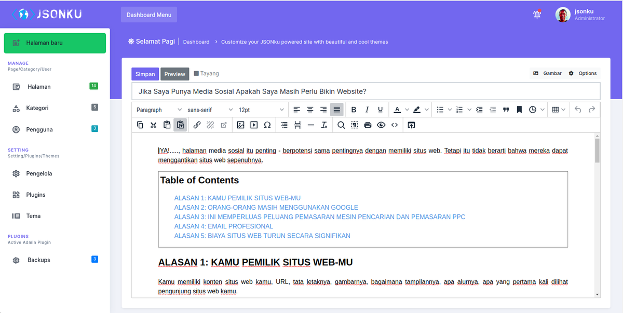Decrease paragraph indent
Image resolution: width=623 pixels, height=313 pixels.
pyautogui.click(x=493, y=110)
